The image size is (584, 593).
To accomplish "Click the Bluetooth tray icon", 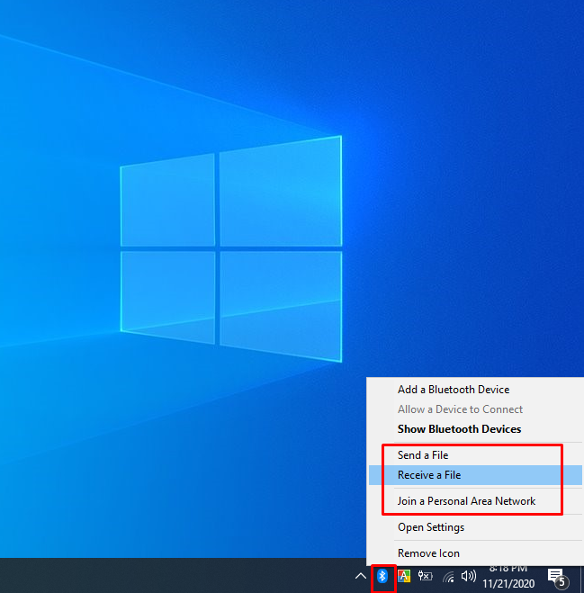I will [382, 576].
